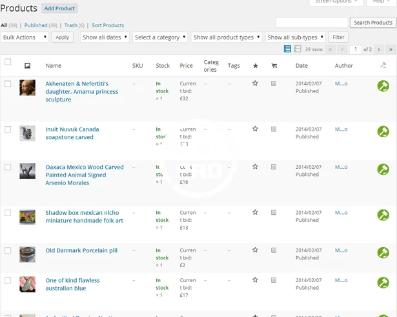Screen dimensions: 397x317
Task: Select checkbox for Old Danmark Porcelain pill
Action: click(x=8, y=250)
